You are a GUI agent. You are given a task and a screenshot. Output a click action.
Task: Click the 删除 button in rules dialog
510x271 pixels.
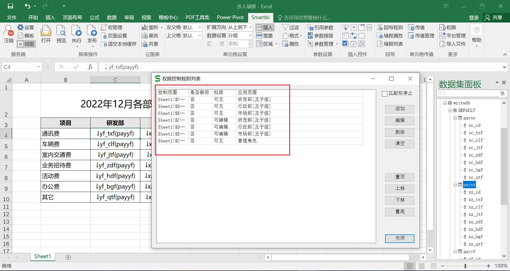coord(400,132)
